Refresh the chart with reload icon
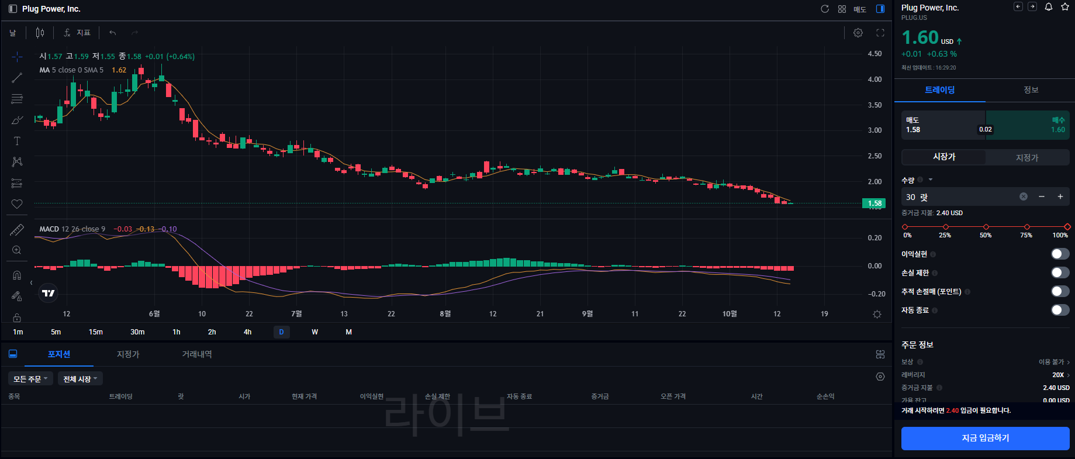This screenshot has width=1075, height=459. click(x=825, y=9)
